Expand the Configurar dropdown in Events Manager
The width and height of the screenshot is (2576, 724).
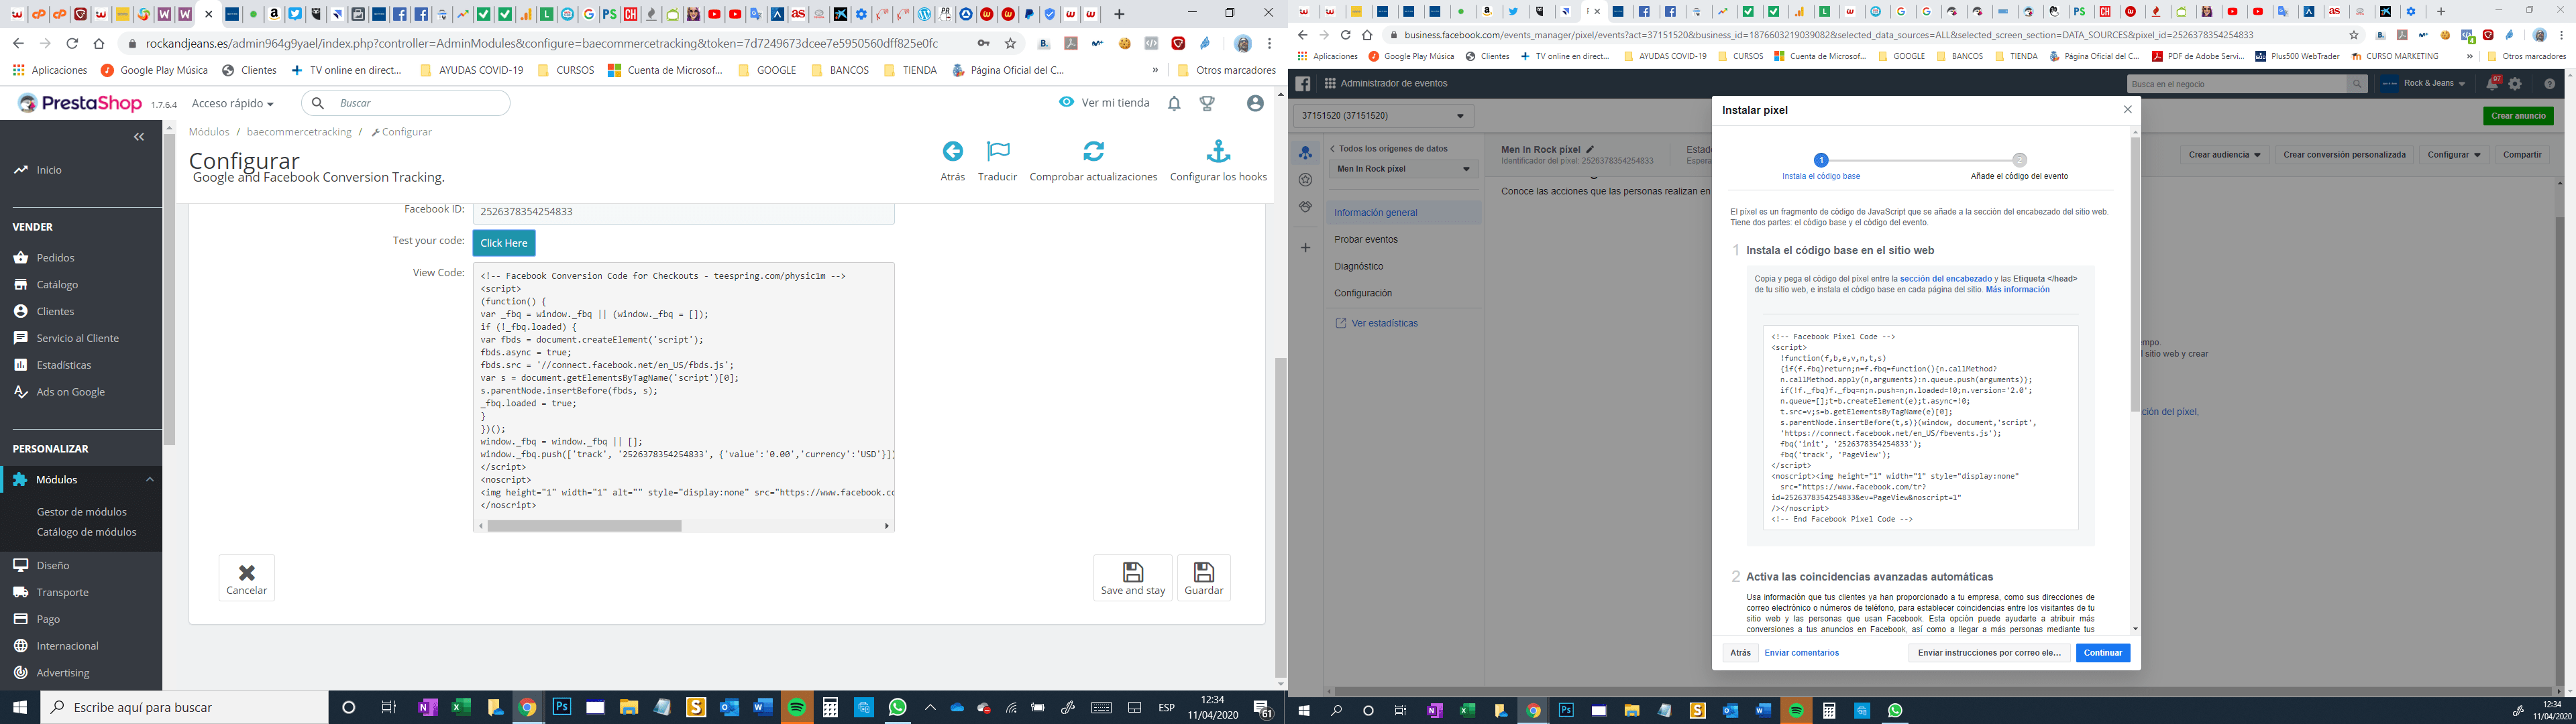[2454, 155]
